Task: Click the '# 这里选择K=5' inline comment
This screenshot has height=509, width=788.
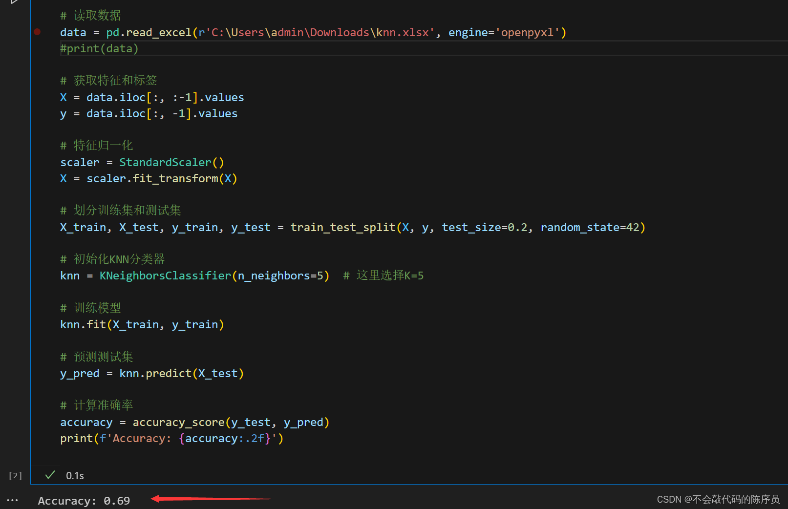Action: pos(383,276)
